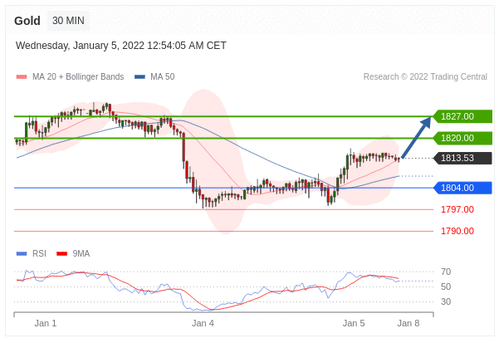Click the MA 20 + Bollinger Bands label
Screen dimensions: 499x343
pyautogui.click(x=78, y=76)
